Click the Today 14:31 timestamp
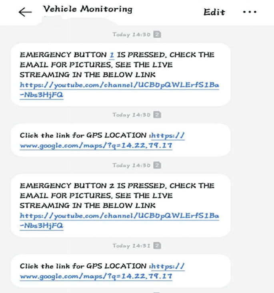Viewport: 274px width, 293px height. [x=132, y=246]
